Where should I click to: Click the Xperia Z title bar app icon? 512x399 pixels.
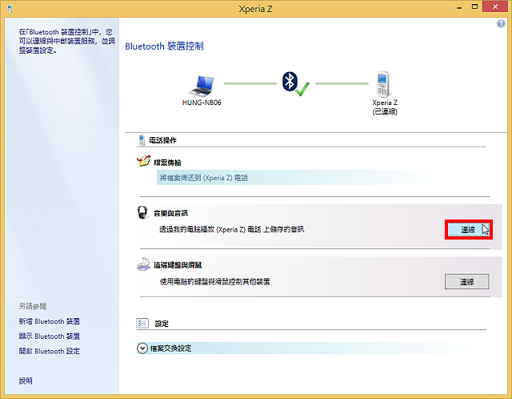(10, 9)
